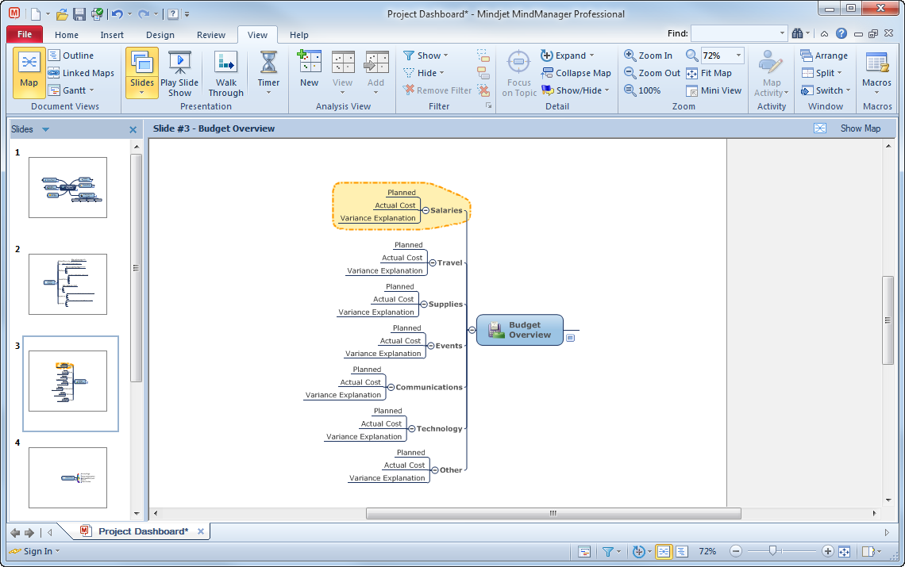
Task: Collapse the Technology topic
Action: (x=411, y=429)
